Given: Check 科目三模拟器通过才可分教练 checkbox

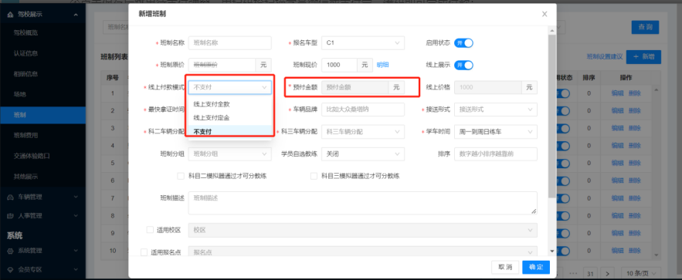Looking at the screenshot, I should coord(314,176).
